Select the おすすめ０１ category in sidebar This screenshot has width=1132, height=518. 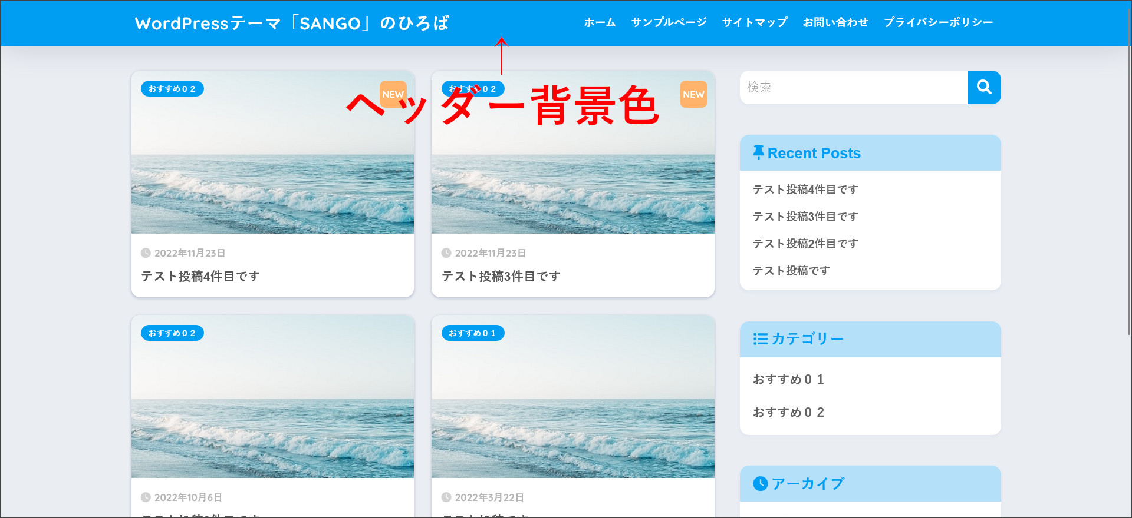(788, 380)
